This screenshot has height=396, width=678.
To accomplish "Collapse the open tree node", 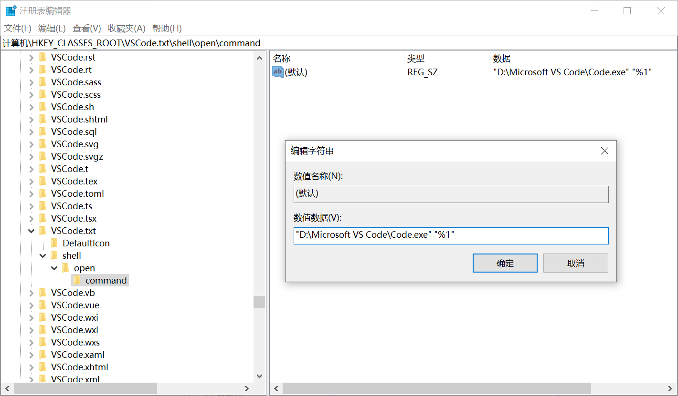I will coord(54,268).
